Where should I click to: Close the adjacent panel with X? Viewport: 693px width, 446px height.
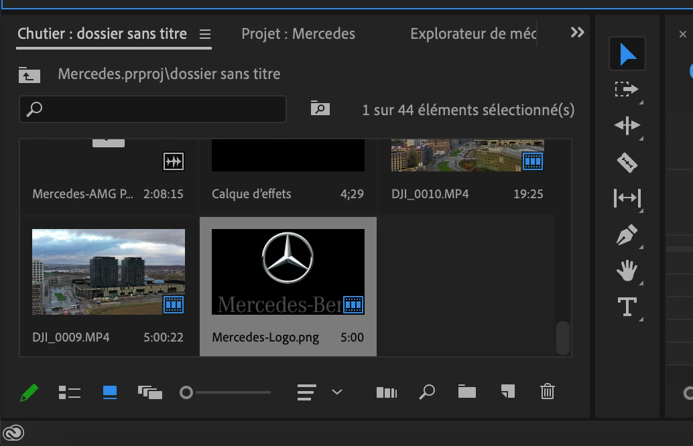[682, 34]
